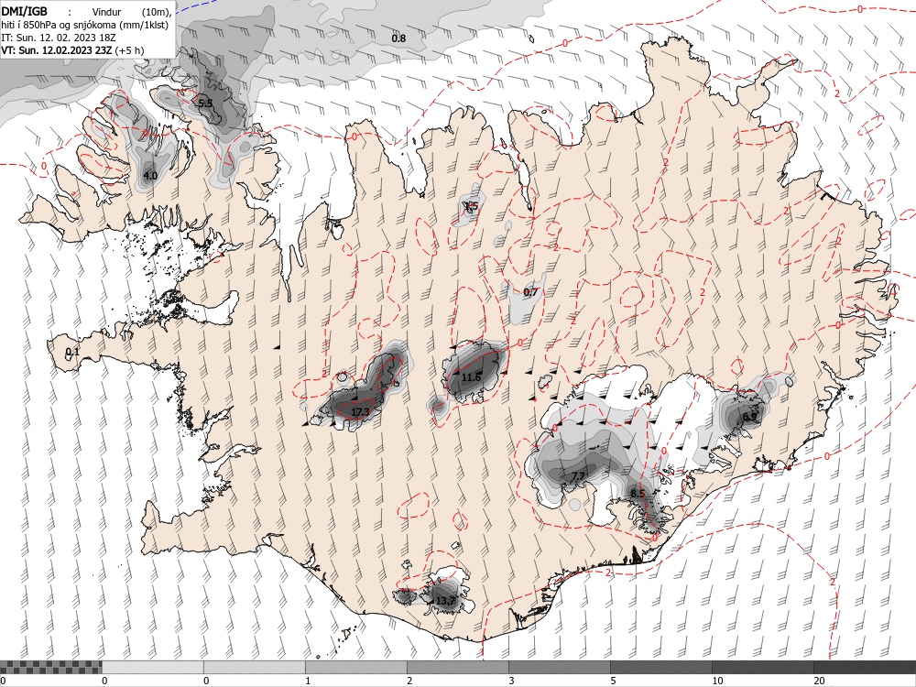Click the checkerboard swatch in the legend
The image size is (916, 687).
click(50, 667)
